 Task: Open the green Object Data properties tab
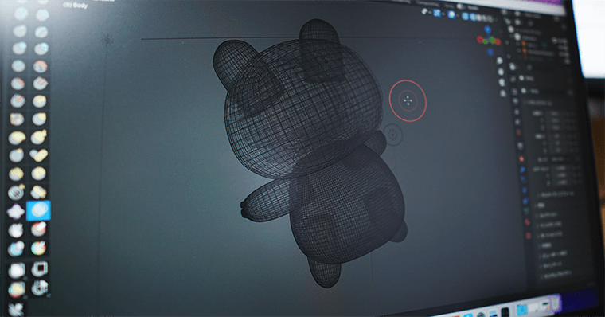pyautogui.click(x=526, y=211)
